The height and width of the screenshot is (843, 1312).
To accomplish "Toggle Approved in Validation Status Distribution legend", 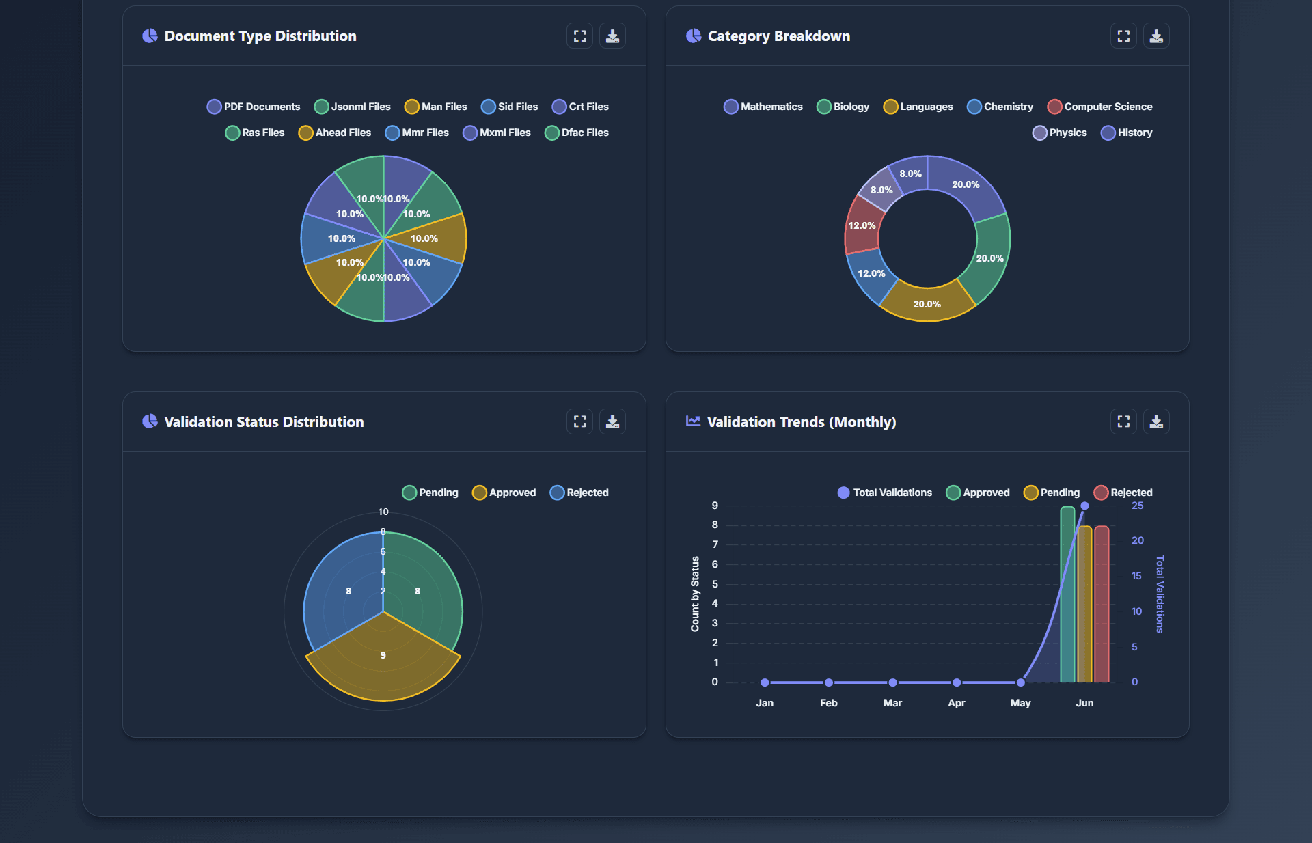I will (504, 493).
